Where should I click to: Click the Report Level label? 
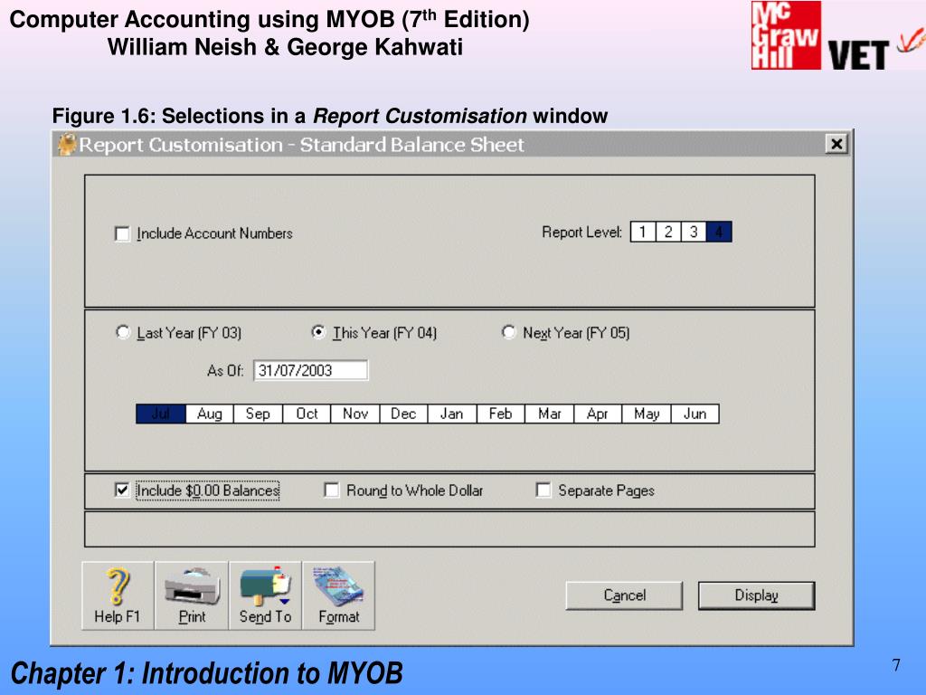[581, 233]
